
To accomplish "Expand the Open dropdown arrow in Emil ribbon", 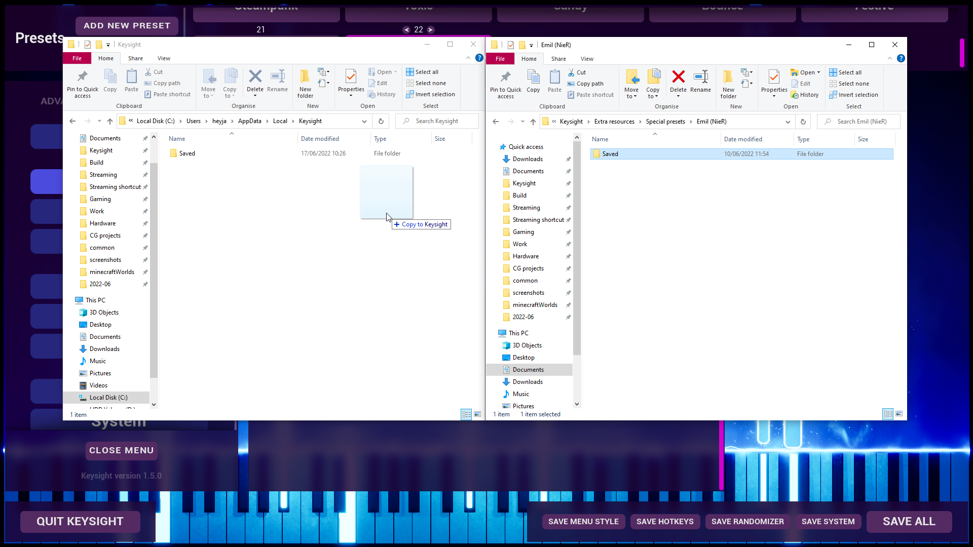I will pos(818,72).
